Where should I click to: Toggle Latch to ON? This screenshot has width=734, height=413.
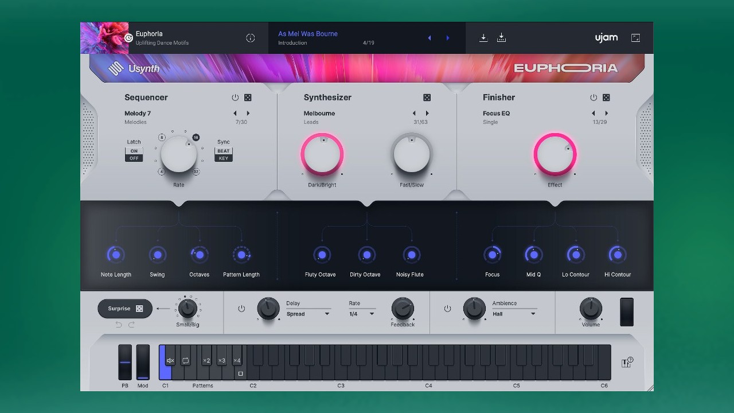134,150
